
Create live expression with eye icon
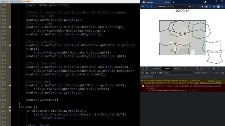160,73
